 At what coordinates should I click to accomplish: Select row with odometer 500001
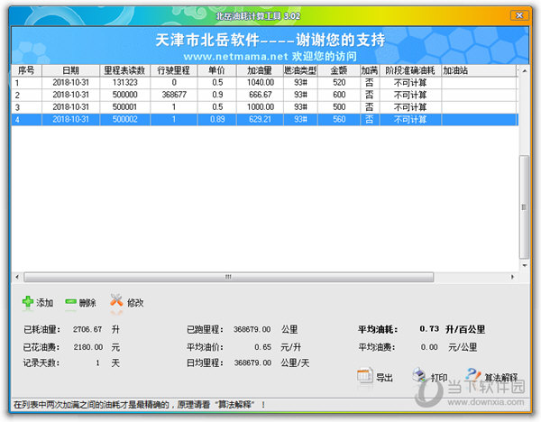pyautogui.click(x=264, y=107)
